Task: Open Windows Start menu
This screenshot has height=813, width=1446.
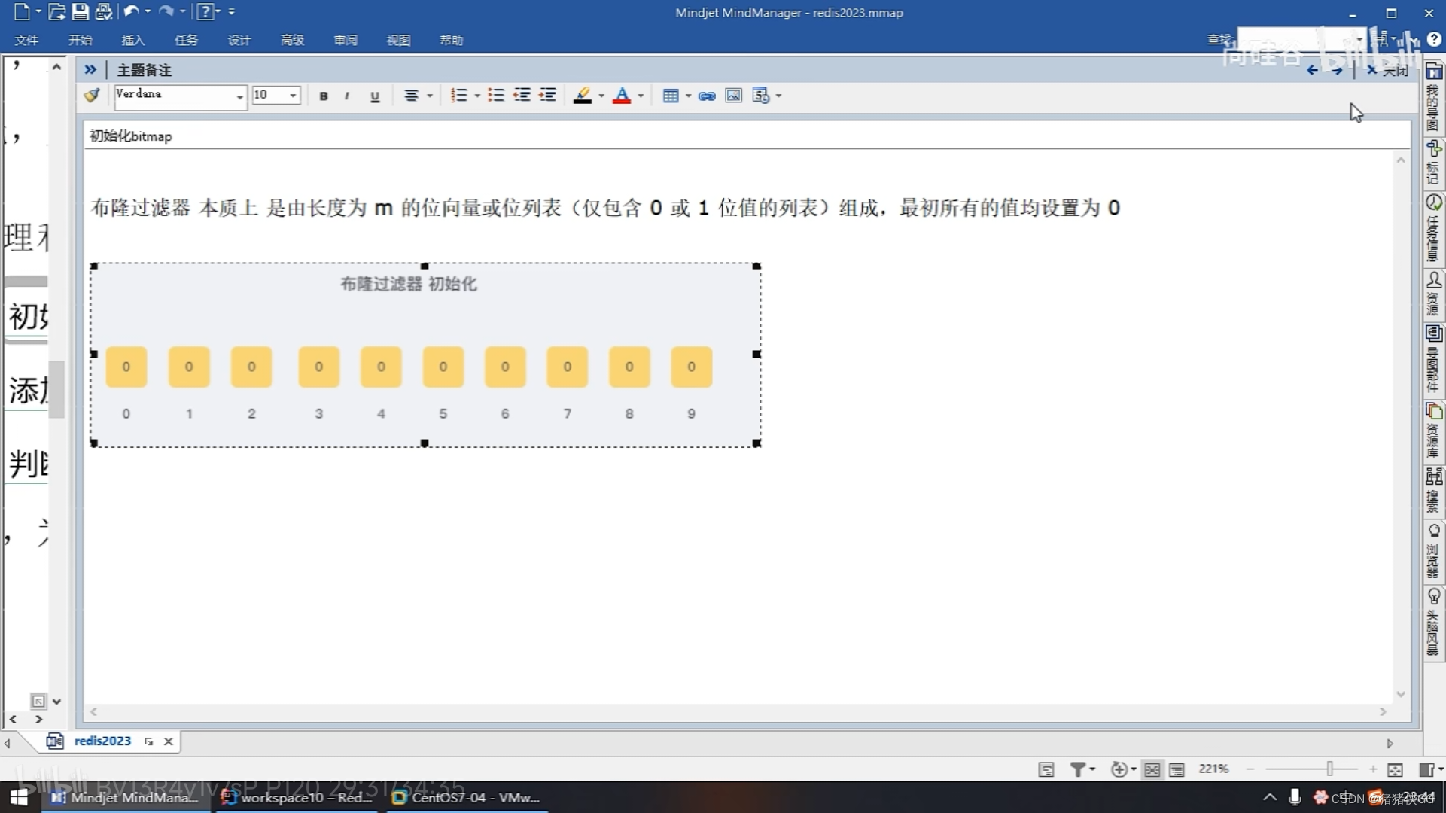Action: click(x=19, y=797)
